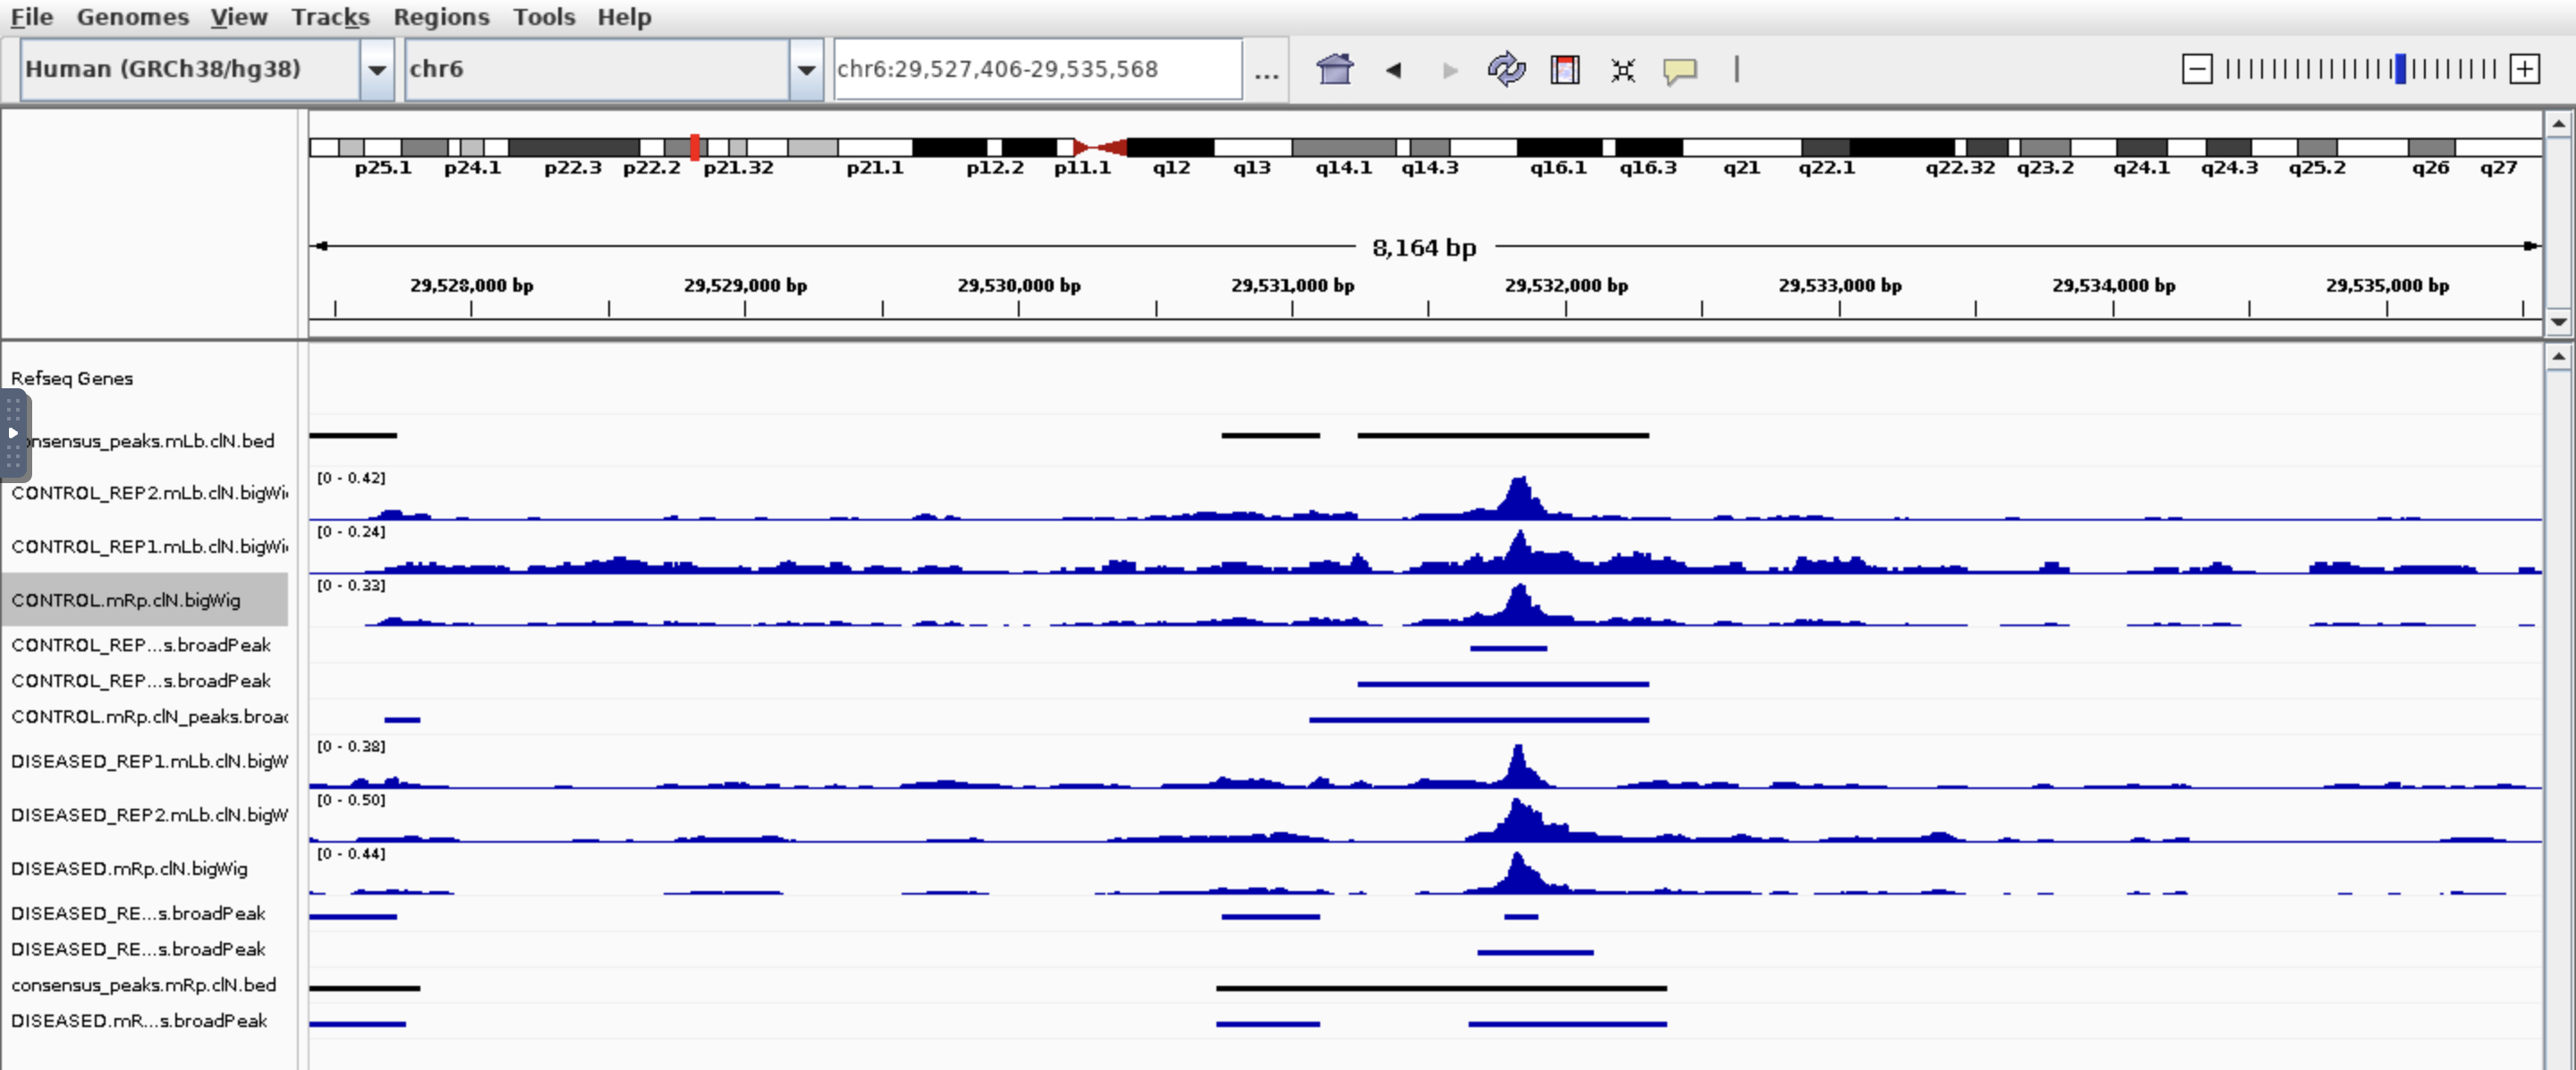Select the highlighted CONTROL.mRp.clN.bigWig track
The height and width of the screenshot is (1070, 2576).
145,599
